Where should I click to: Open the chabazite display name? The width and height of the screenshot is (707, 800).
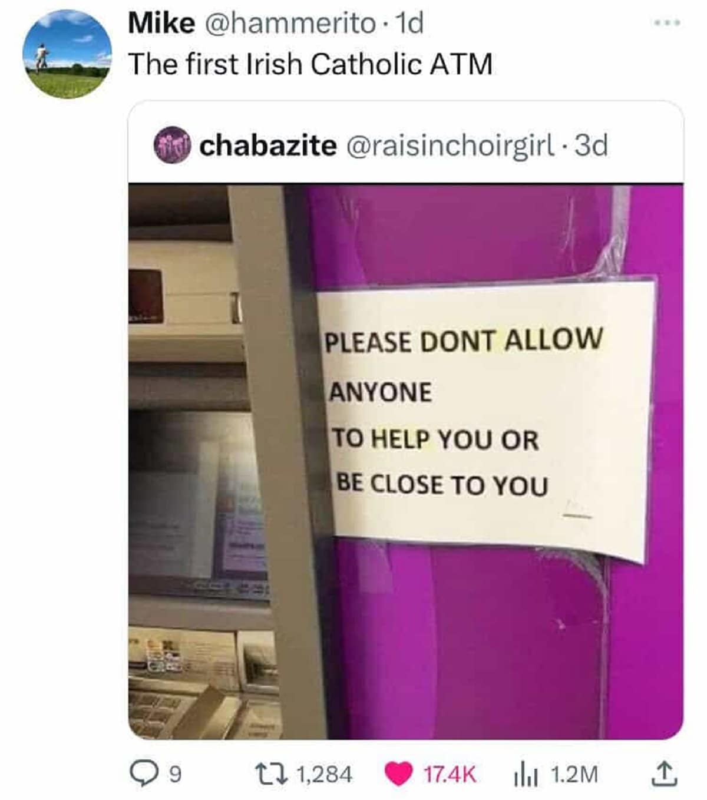(268, 146)
